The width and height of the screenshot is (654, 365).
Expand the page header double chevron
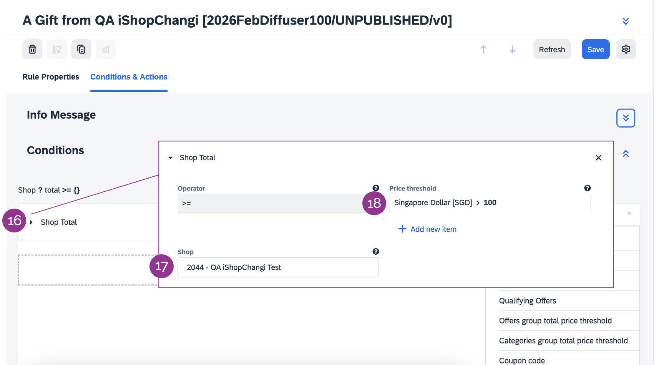[626, 21]
